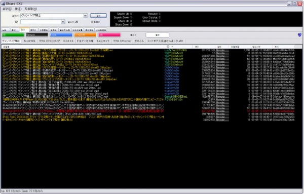Click the Upload Block: 0 statistic
Image resolution: width=304 pixels, height=194 pixels.
(x=151, y=21)
